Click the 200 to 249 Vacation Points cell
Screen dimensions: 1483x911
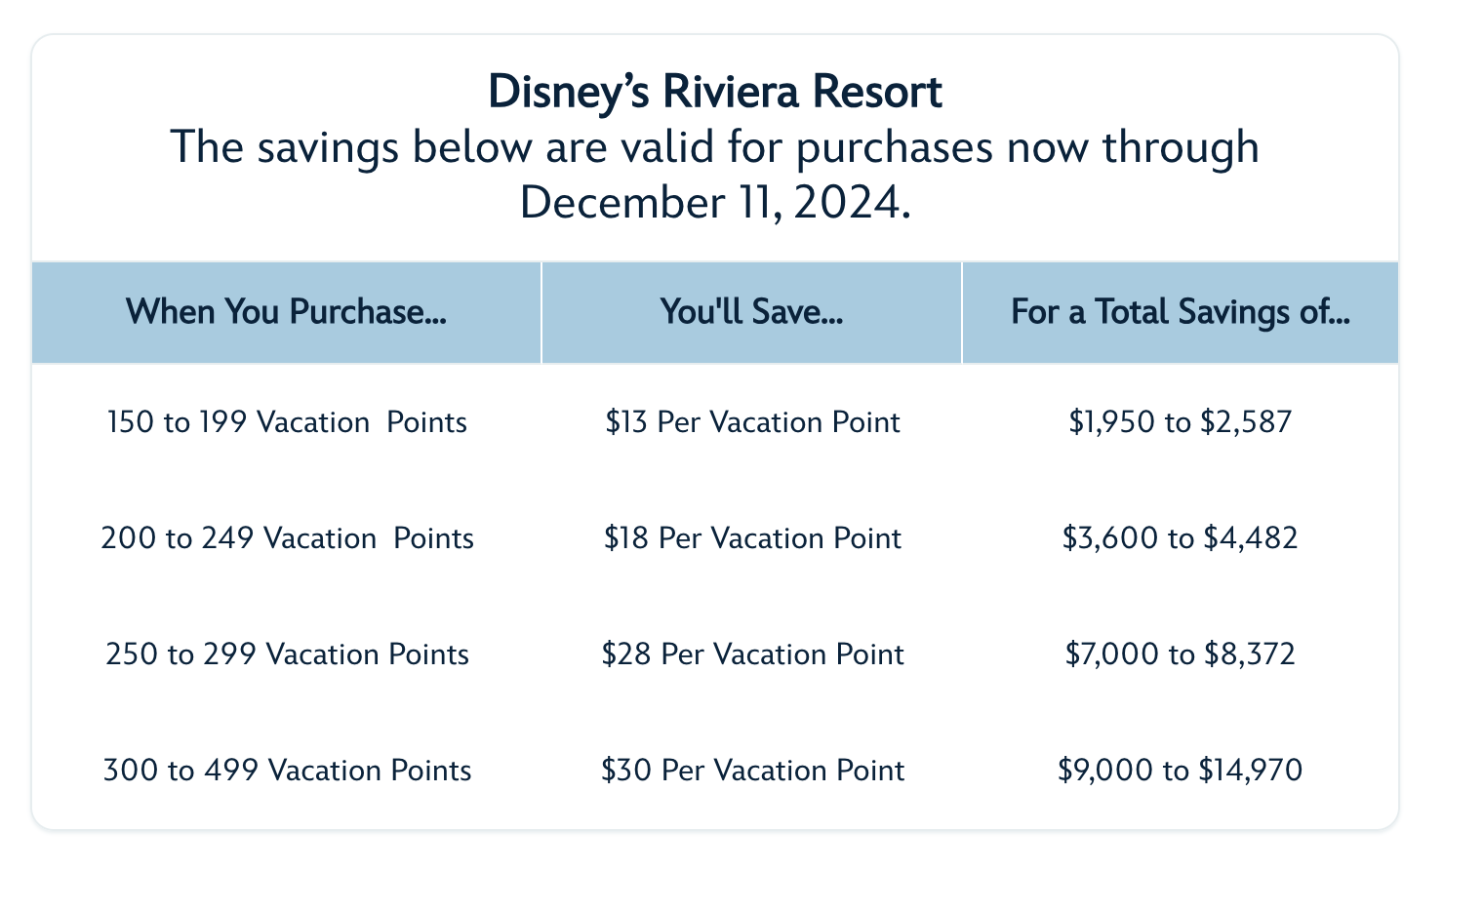[287, 538]
